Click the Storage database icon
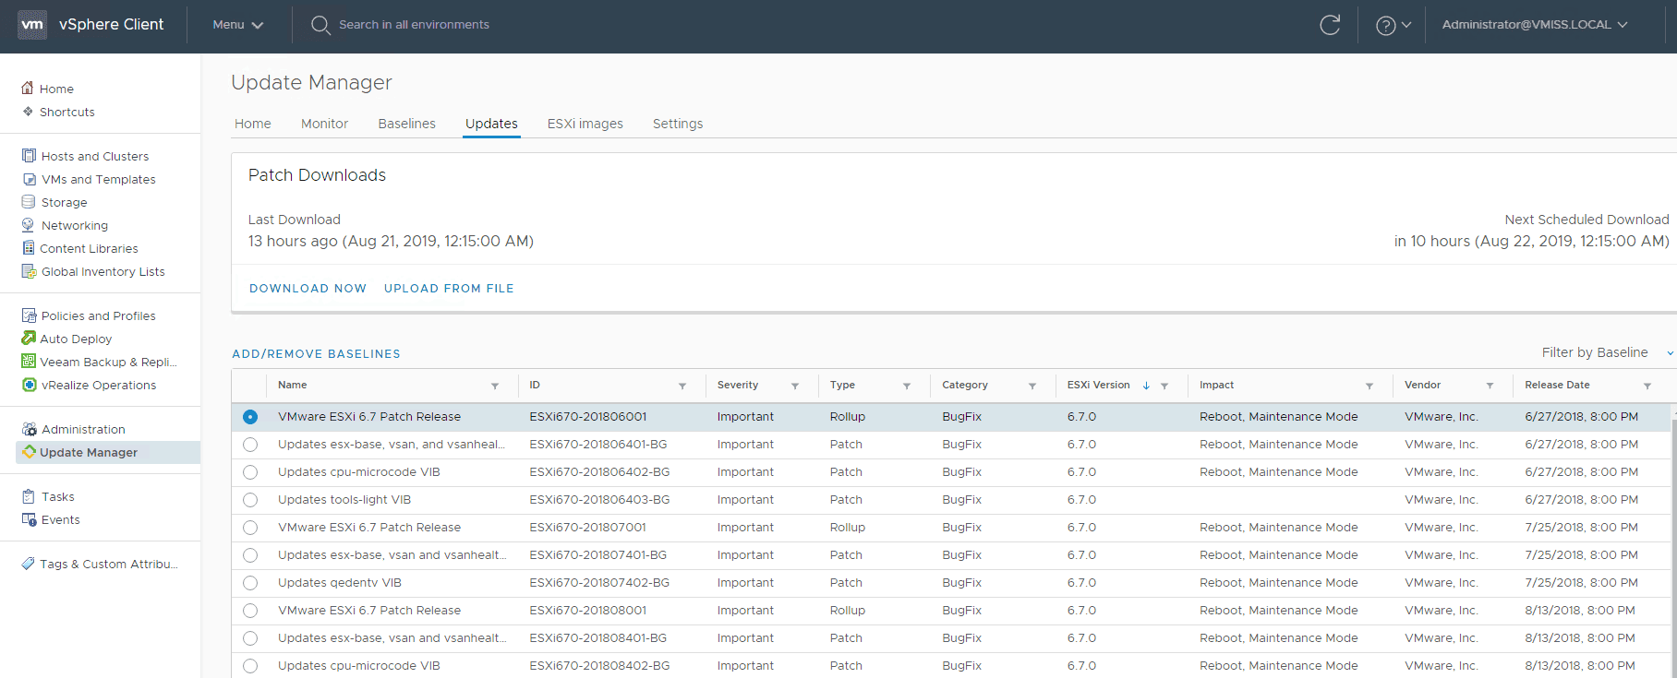This screenshot has height=678, width=1677. [x=29, y=202]
